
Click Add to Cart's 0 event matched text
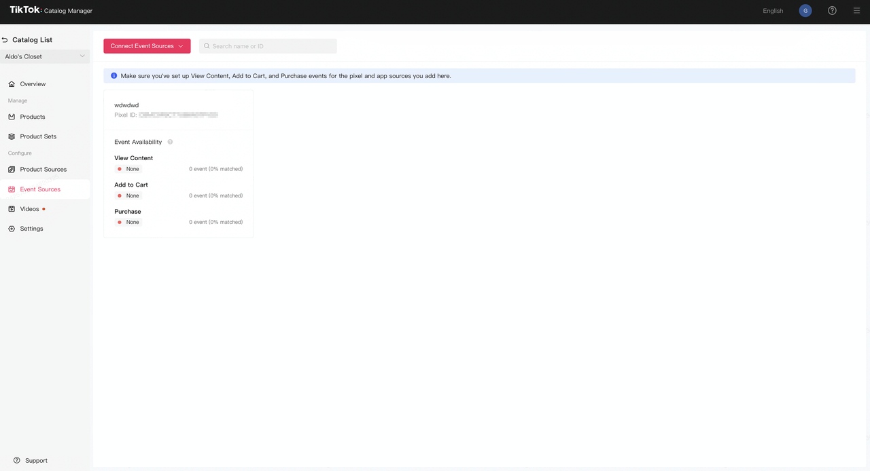pyautogui.click(x=215, y=195)
